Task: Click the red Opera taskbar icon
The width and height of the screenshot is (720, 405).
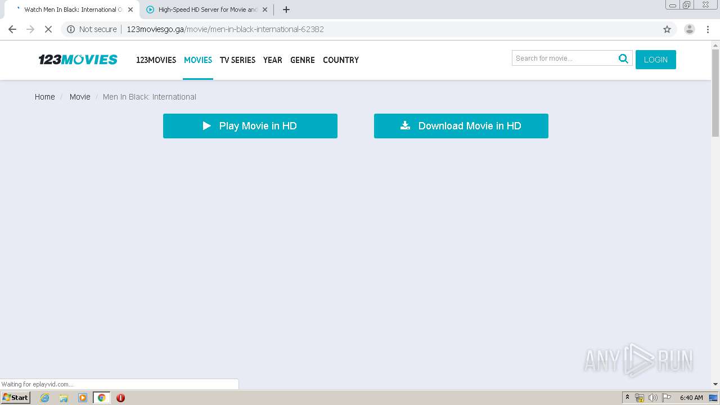Action: coord(120,398)
